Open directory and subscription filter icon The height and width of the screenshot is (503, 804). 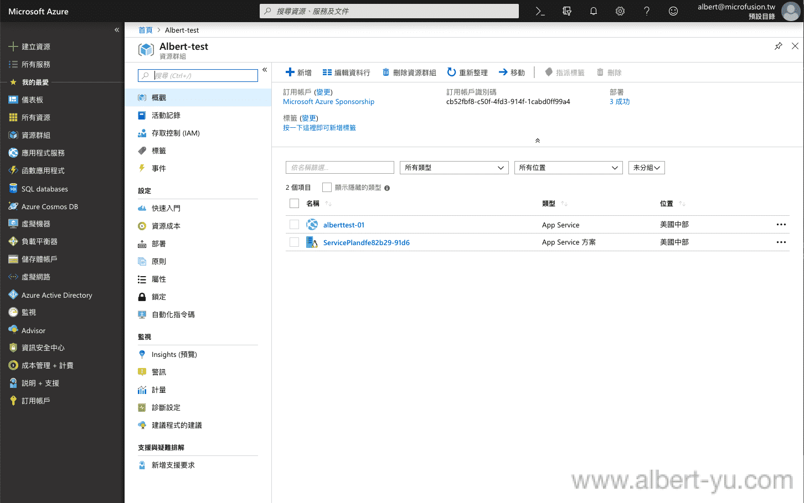pyautogui.click(x=566, y=11)
